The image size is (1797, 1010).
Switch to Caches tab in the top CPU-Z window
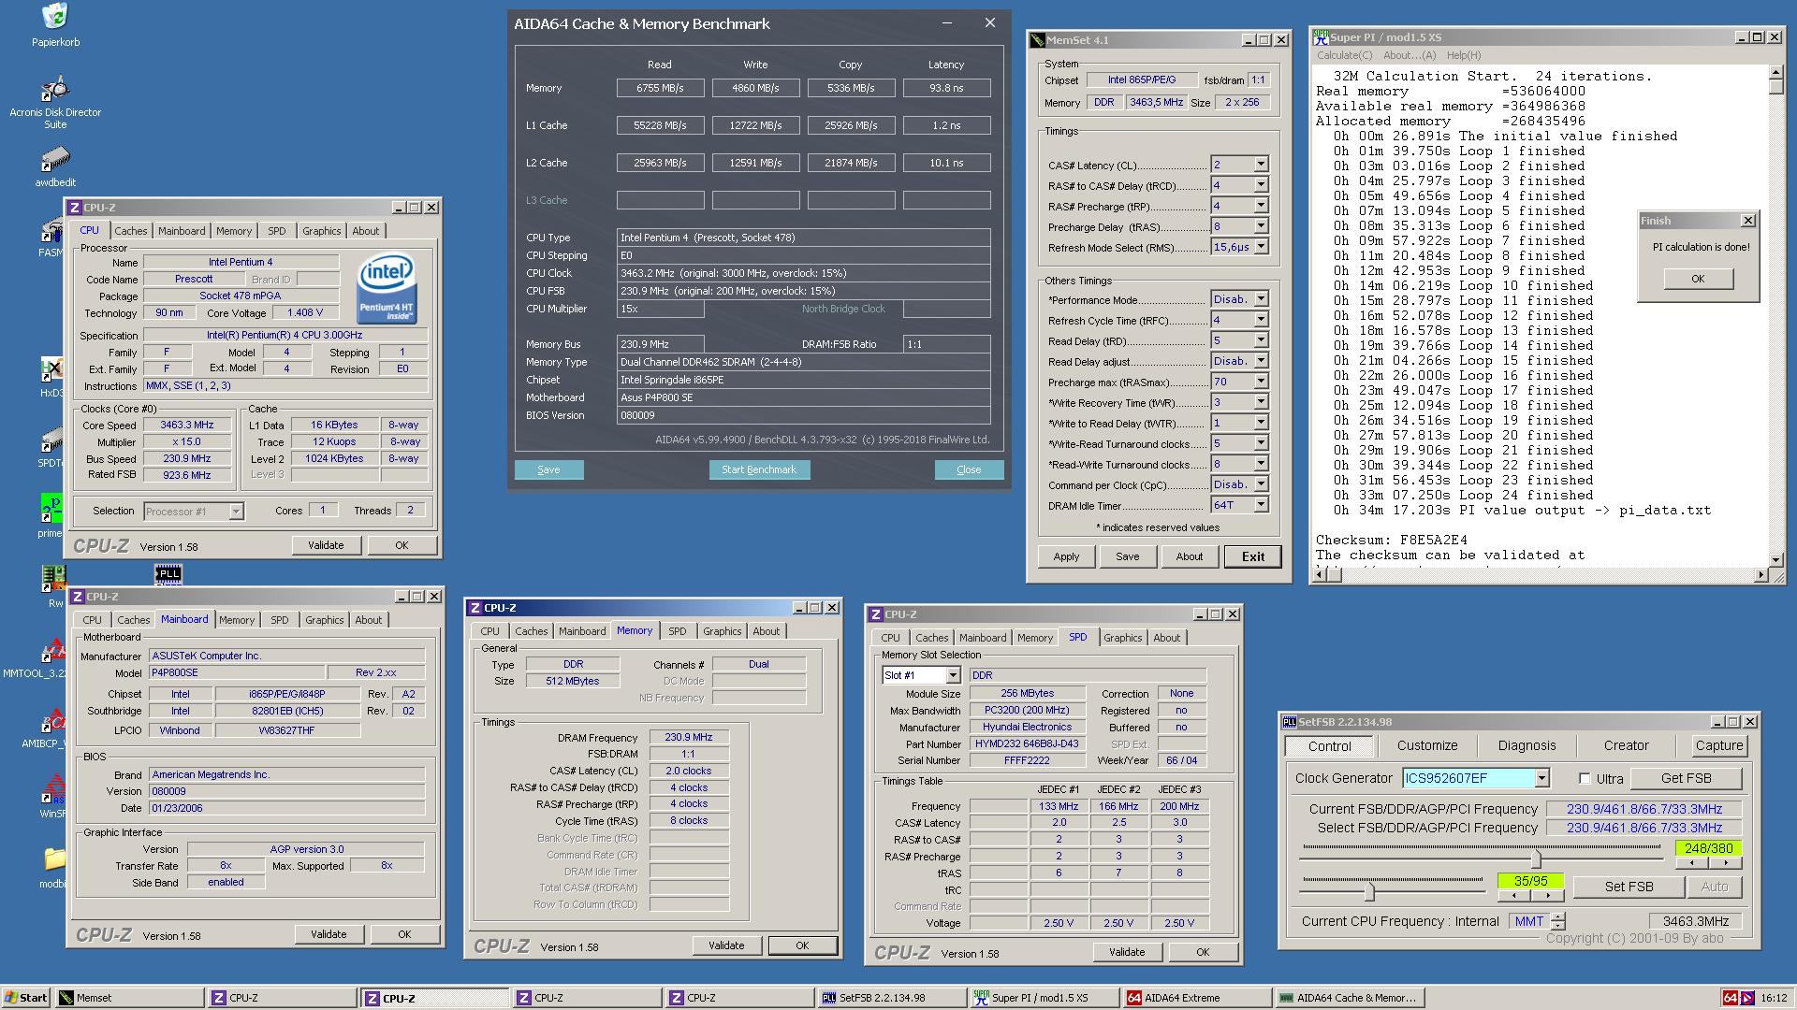click(x=131, y=231)
